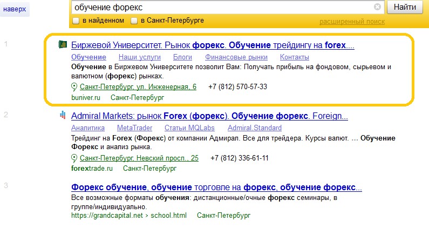Open the Наши услуги sitelink
The image size is (429, 234).
[x=140, y=57]
